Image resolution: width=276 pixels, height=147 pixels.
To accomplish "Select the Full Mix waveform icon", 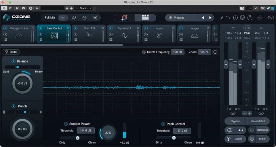I will [63, 18].
